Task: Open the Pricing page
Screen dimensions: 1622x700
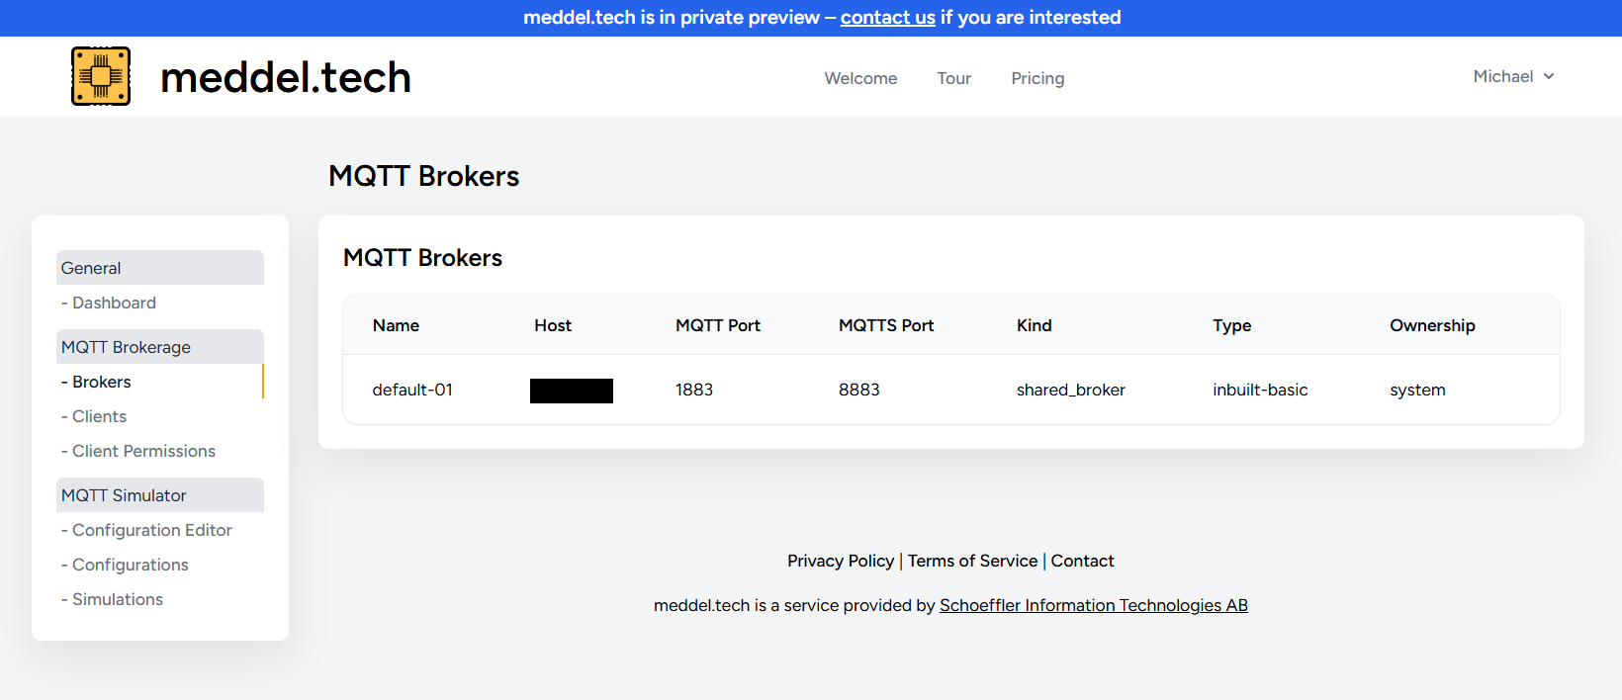Action: (x=1037, y=78)
